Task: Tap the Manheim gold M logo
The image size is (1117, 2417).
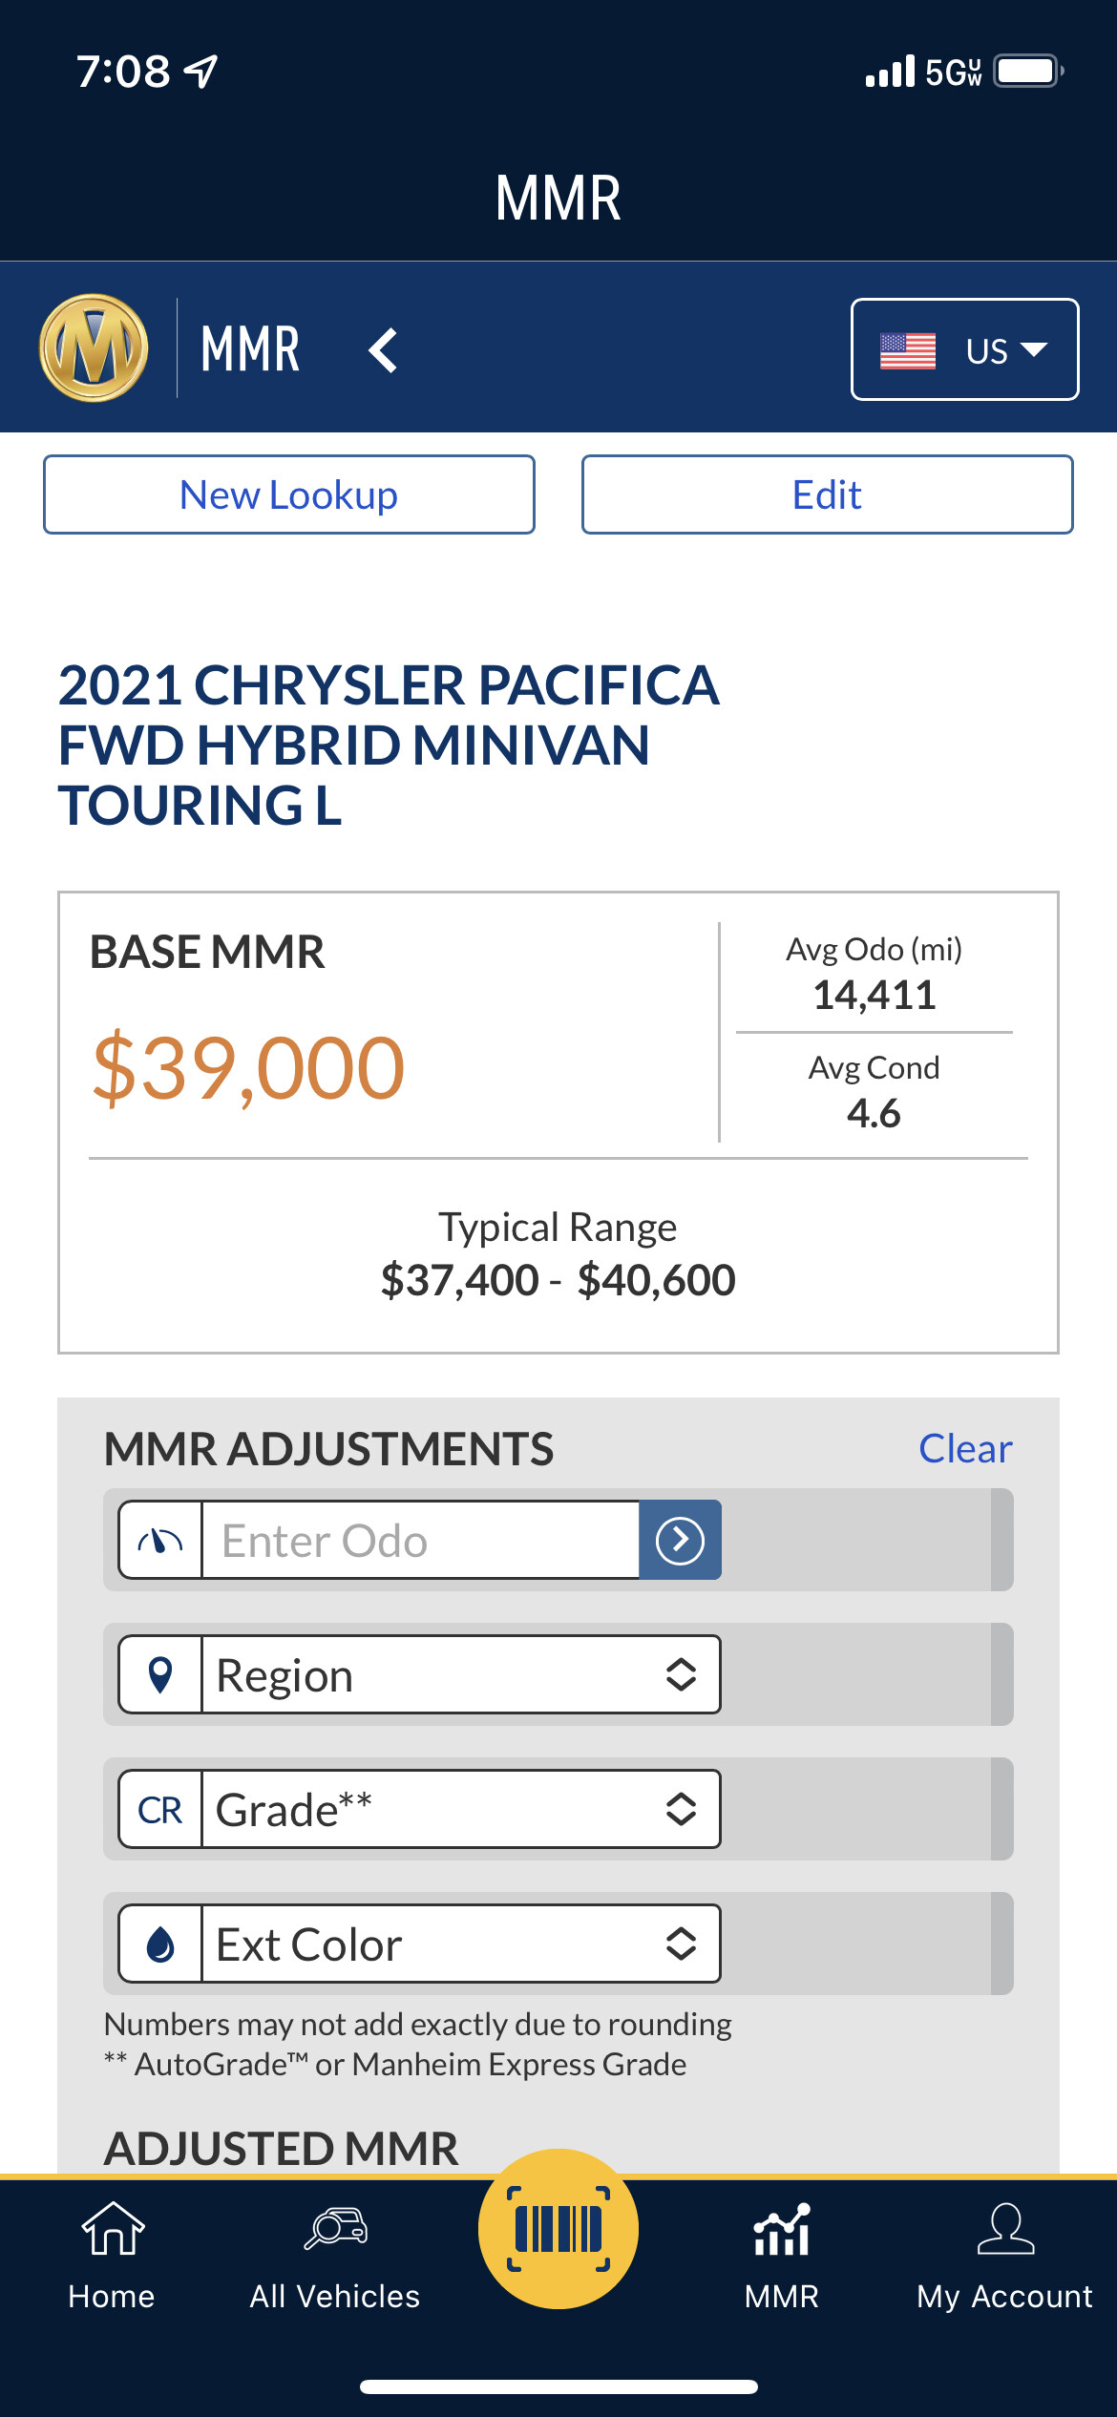Action: point(94,347)
